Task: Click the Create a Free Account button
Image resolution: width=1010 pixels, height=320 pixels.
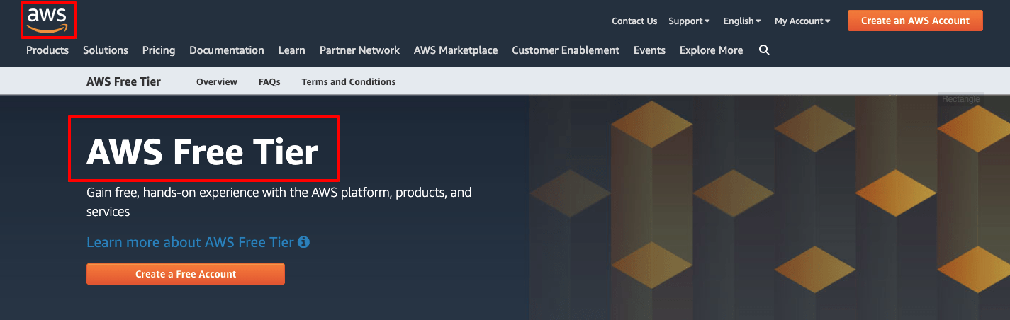Action: point(186,274)
